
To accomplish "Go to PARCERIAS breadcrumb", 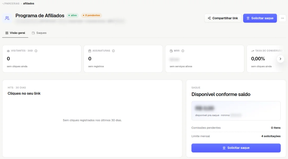I will pos(11,3).
